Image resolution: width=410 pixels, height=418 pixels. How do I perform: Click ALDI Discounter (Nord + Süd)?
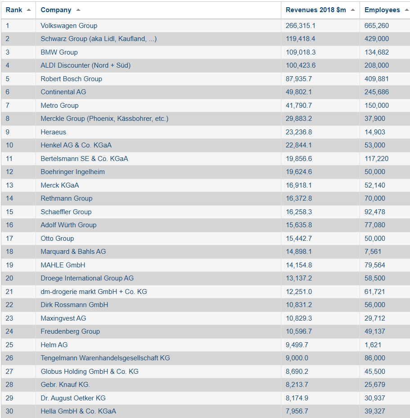click(86, 65)
